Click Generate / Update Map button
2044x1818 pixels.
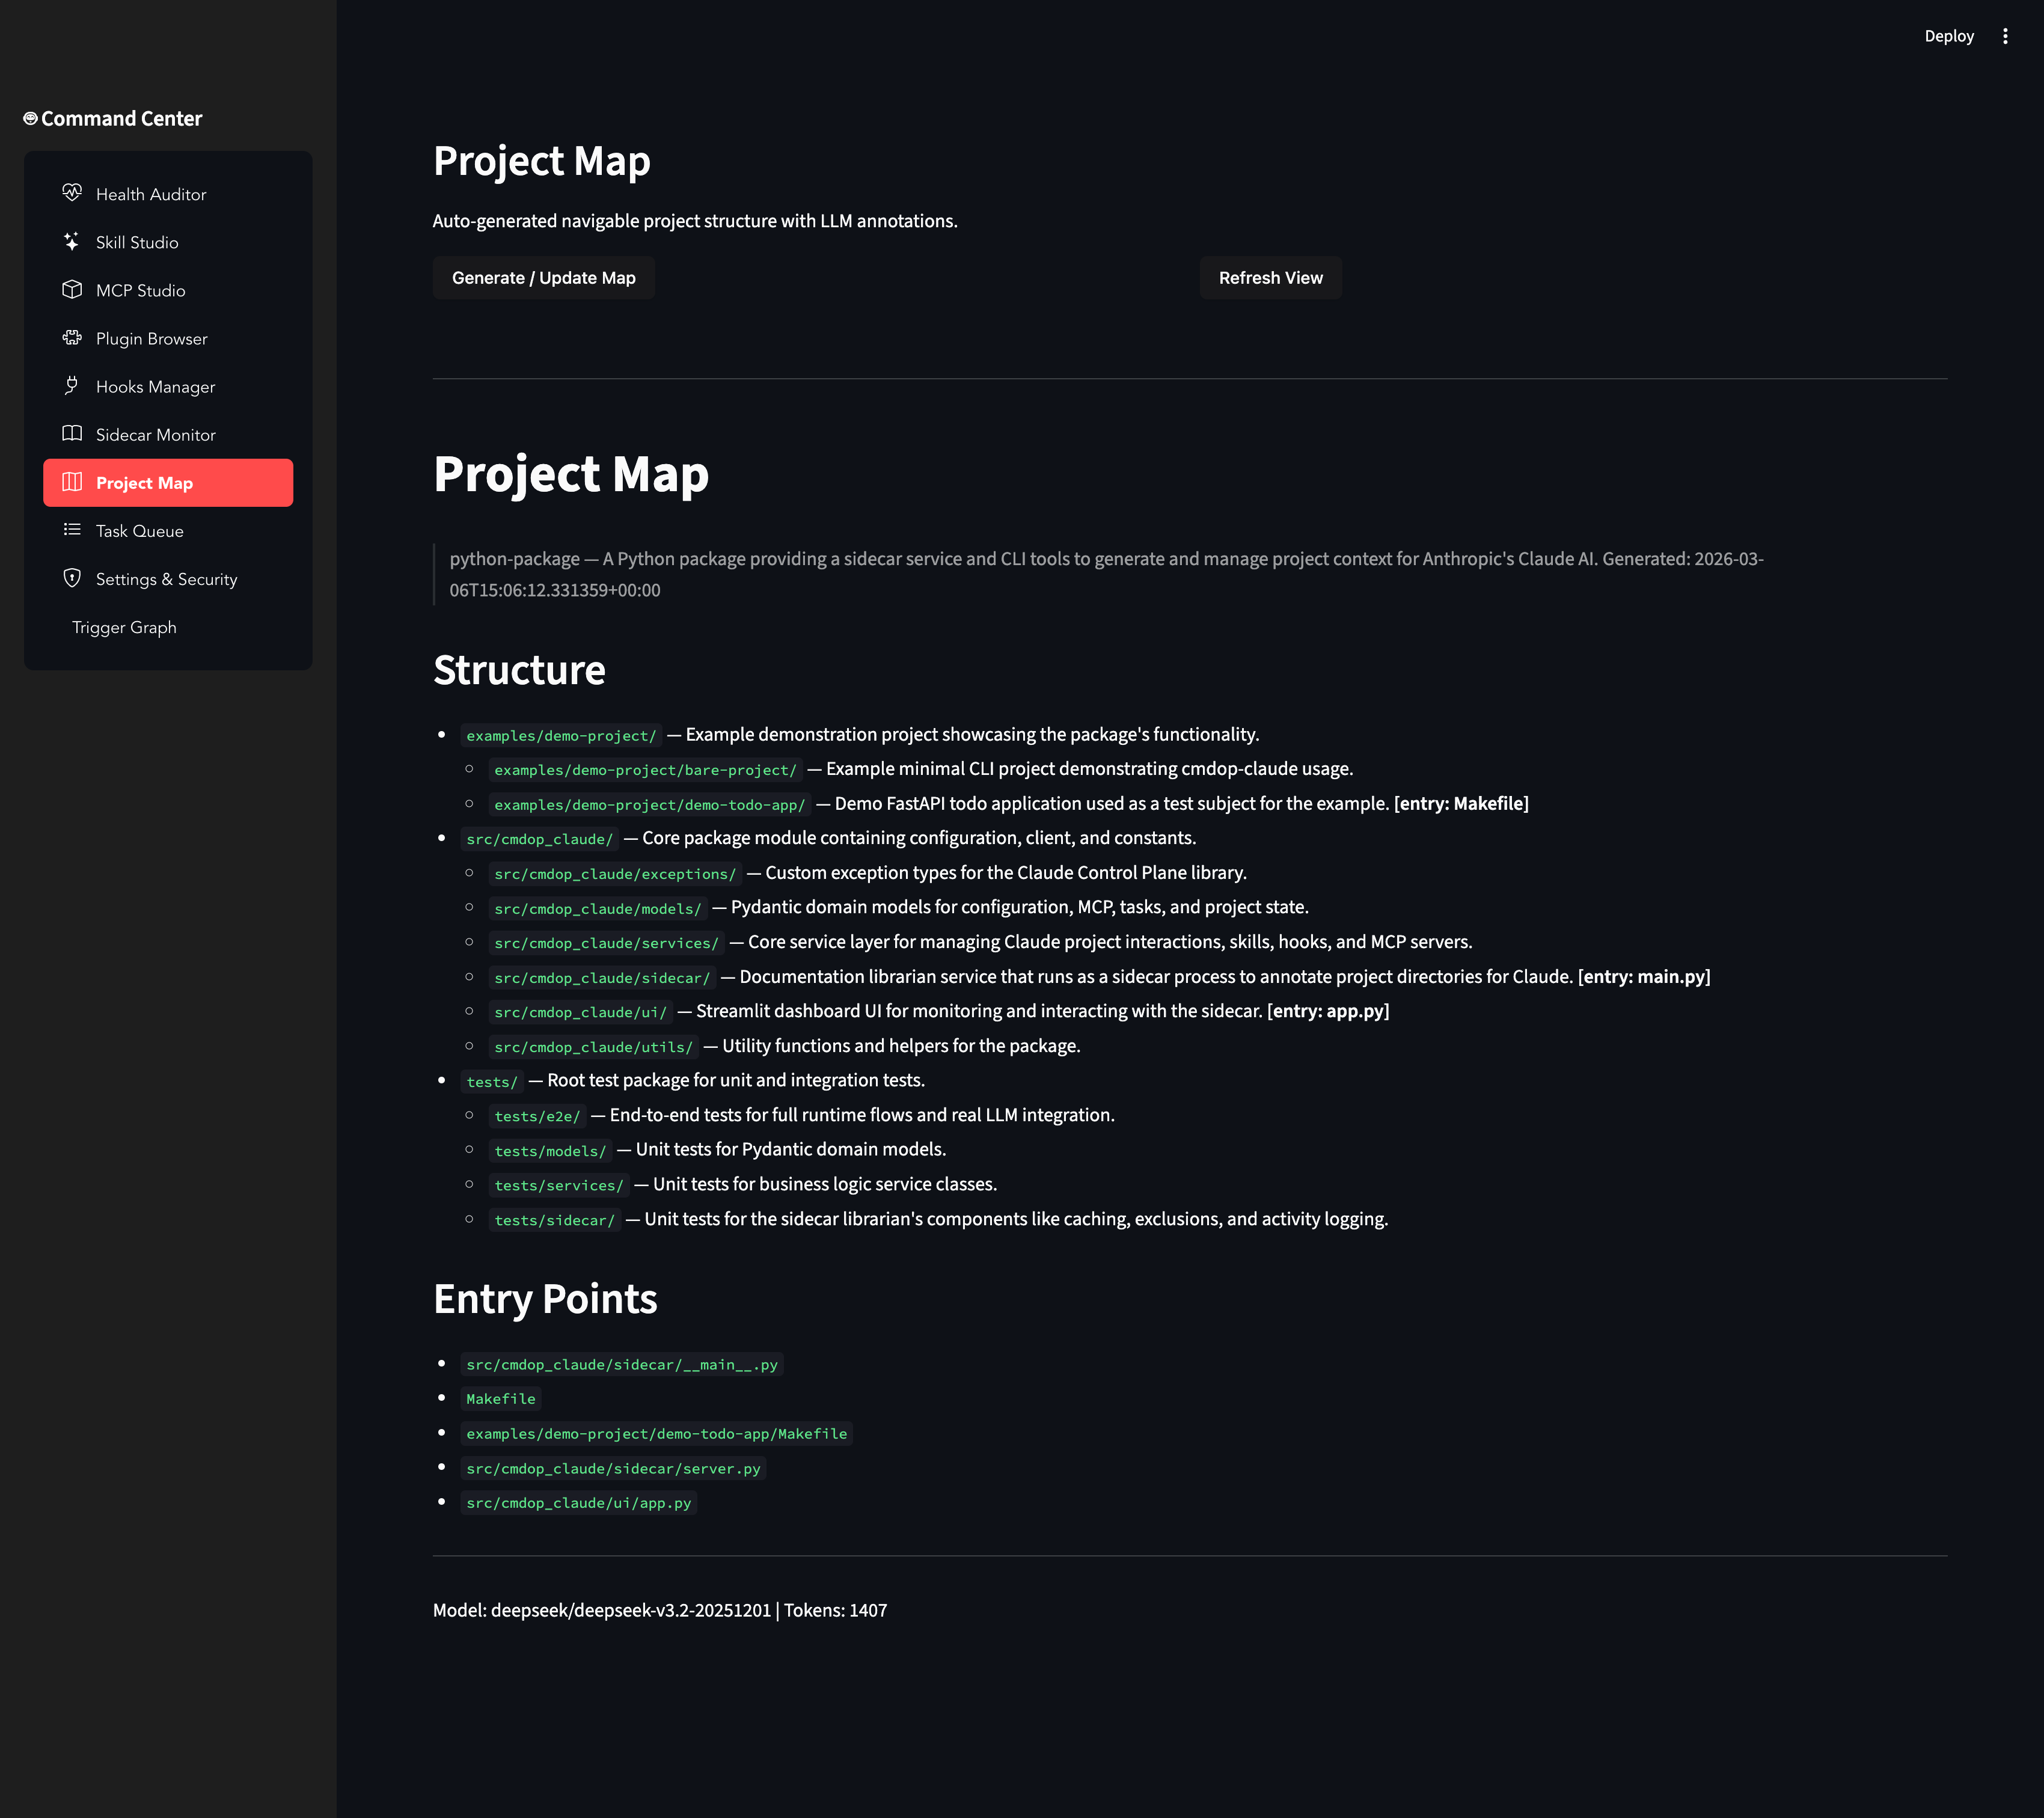coord(544,278)
